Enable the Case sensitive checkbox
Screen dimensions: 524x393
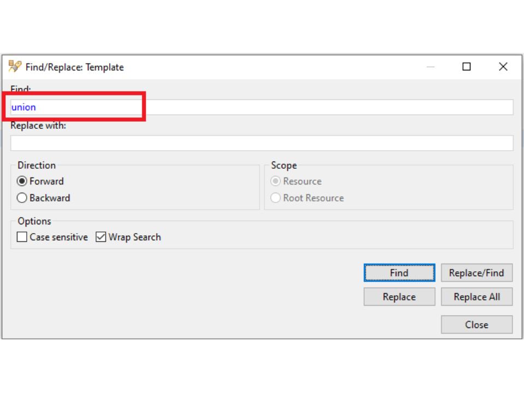pos(22,237)
